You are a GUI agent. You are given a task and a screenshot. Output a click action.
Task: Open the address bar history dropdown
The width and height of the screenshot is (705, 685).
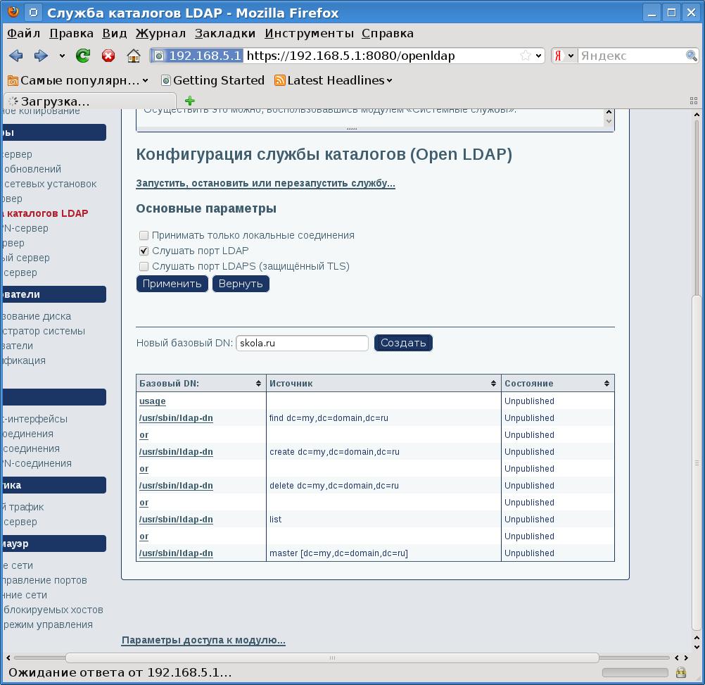coord(539,56)
